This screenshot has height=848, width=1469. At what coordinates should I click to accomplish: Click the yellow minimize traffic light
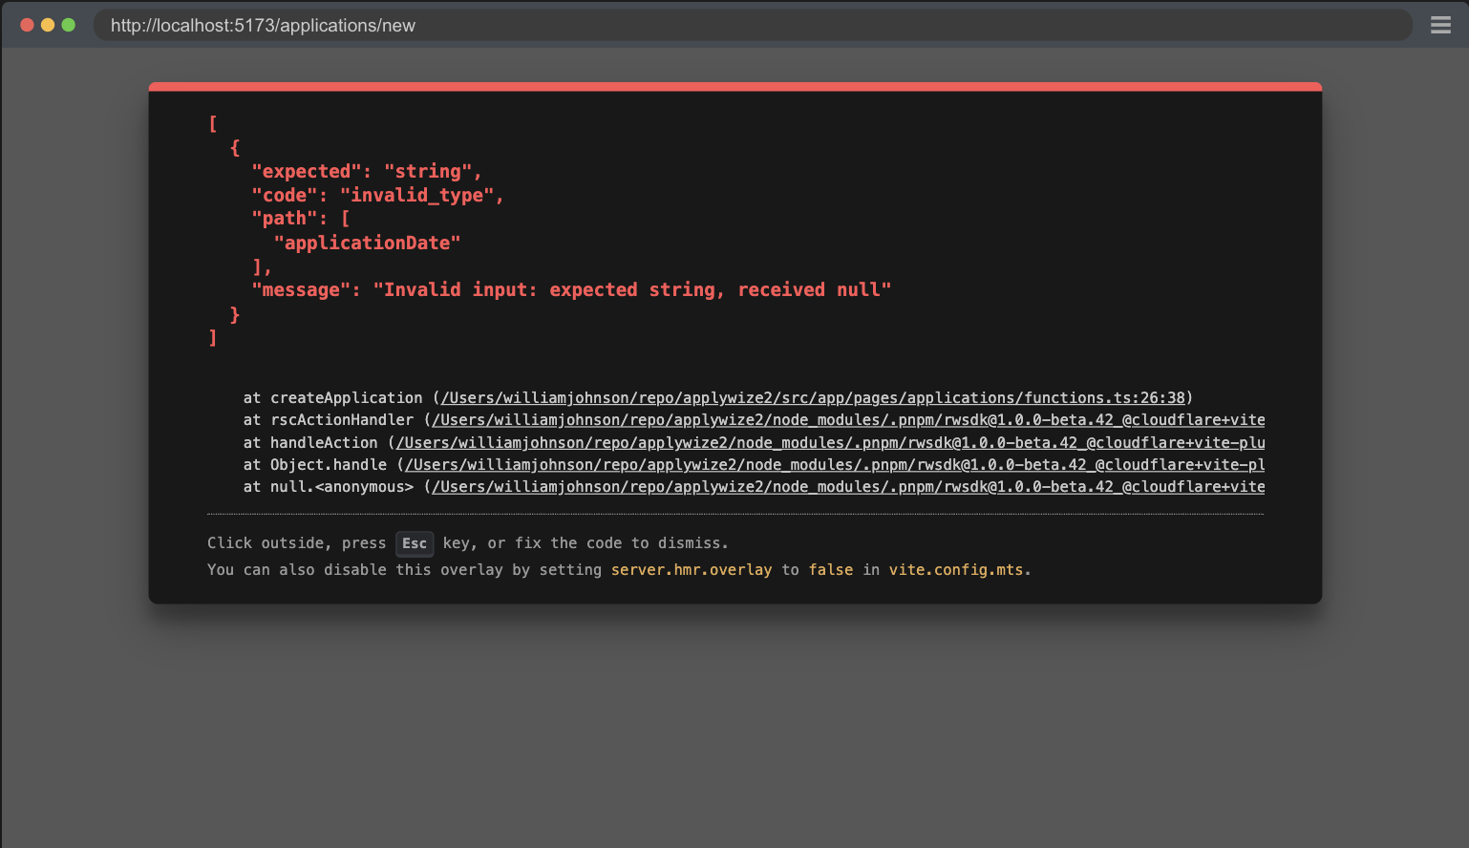coord(47,25)
